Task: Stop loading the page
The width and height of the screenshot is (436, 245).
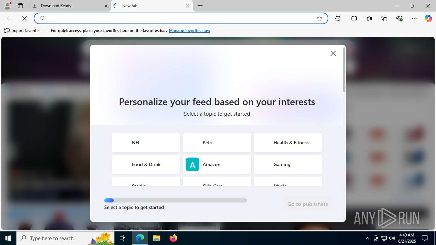Action: coord(25,18)
